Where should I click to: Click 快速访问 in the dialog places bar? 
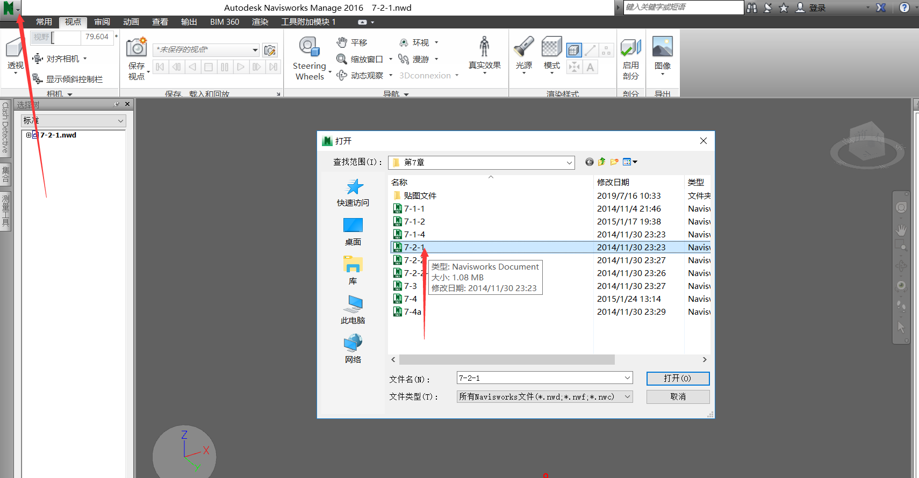(353, 193)
